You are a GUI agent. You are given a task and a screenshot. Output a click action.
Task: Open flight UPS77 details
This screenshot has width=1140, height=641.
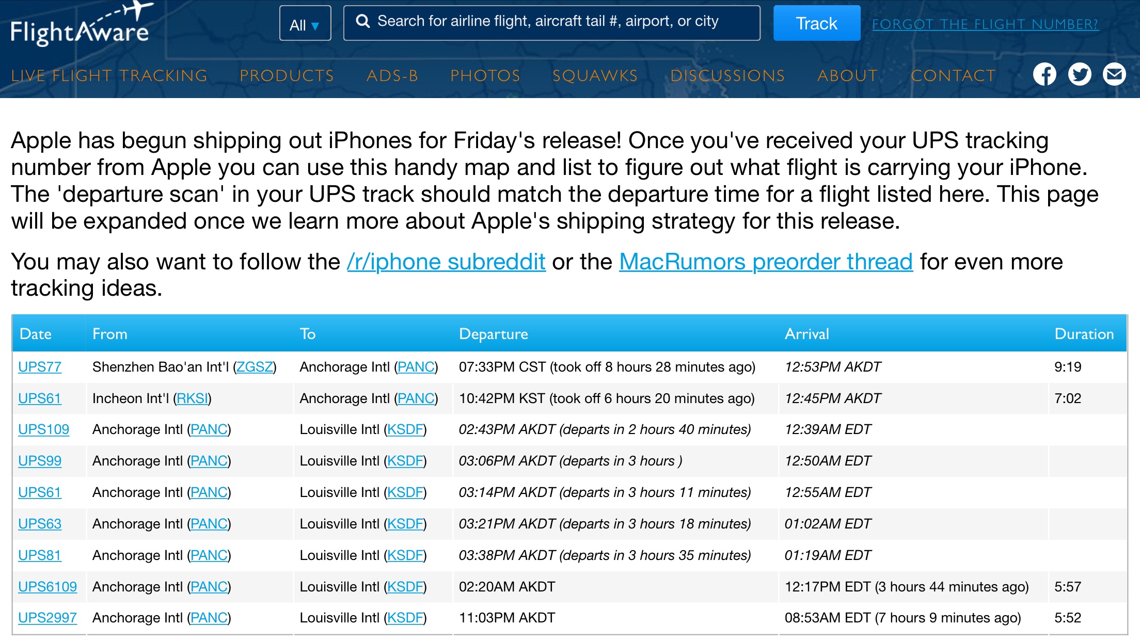tap(40, 367)
